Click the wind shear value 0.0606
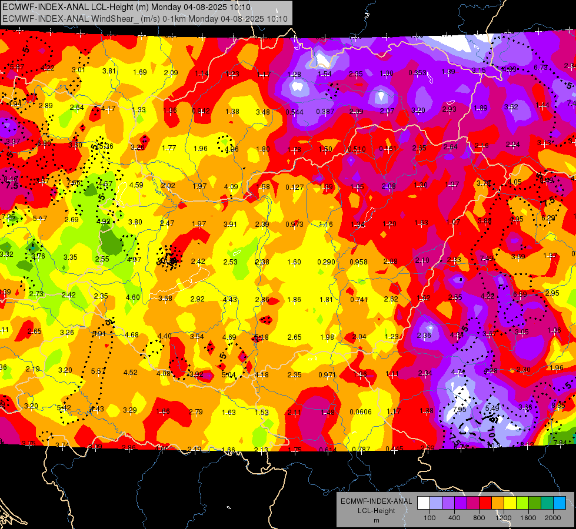 (361, 411)
